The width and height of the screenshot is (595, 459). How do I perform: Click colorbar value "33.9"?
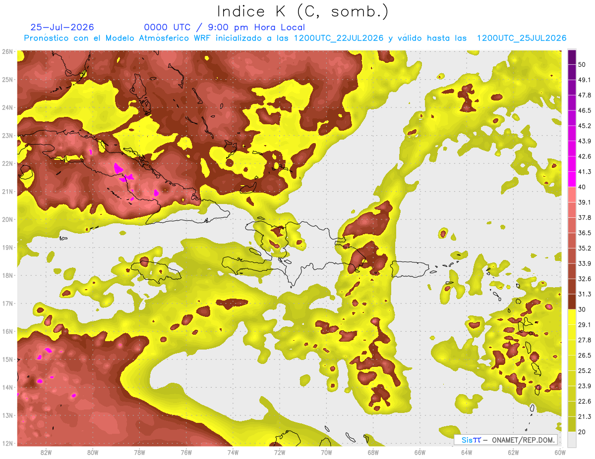585,263
